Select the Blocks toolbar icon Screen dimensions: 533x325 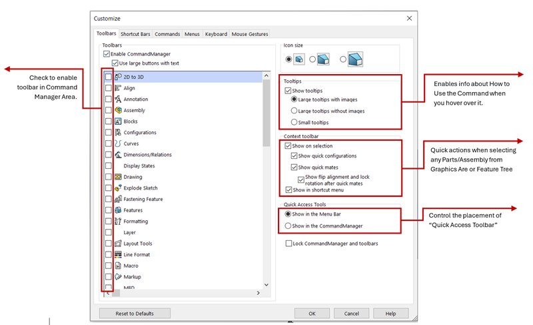coord(118,121)
